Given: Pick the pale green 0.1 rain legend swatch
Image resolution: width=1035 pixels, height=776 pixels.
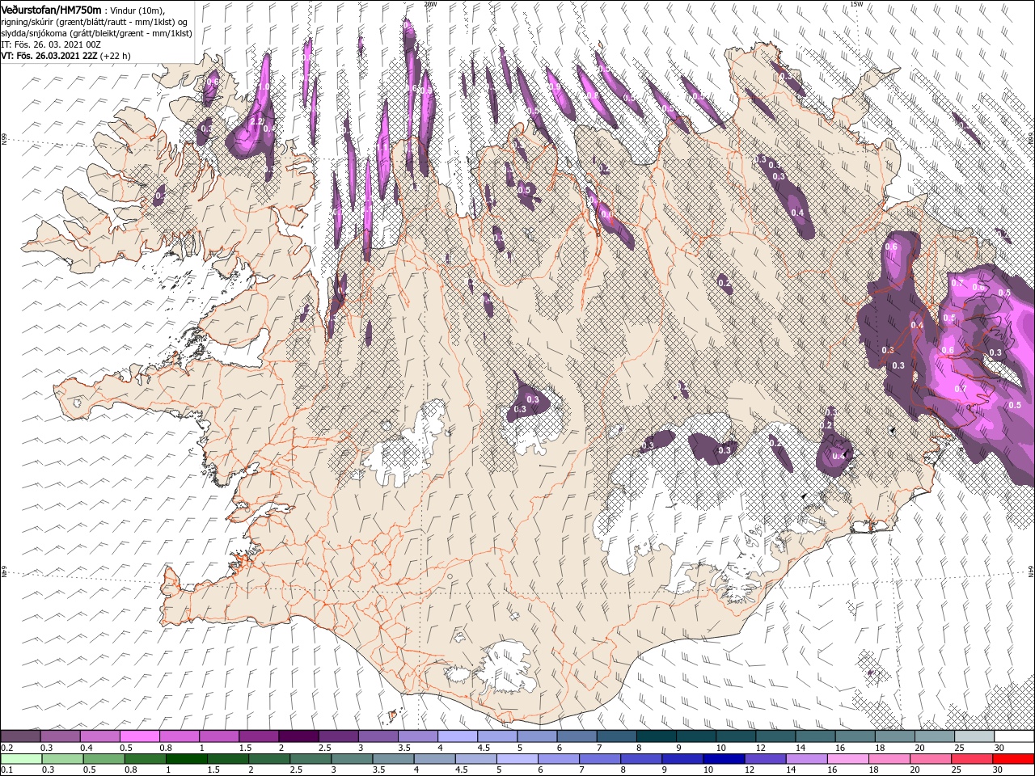Looking at the screenshot, I should click(x=20, y=758).
